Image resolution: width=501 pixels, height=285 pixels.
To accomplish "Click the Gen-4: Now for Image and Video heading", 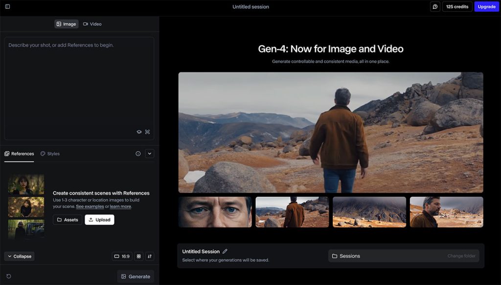I will [331, 49].
